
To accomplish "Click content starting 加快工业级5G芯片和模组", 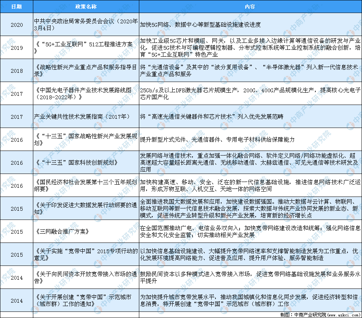I will click(x=250, y=48).
